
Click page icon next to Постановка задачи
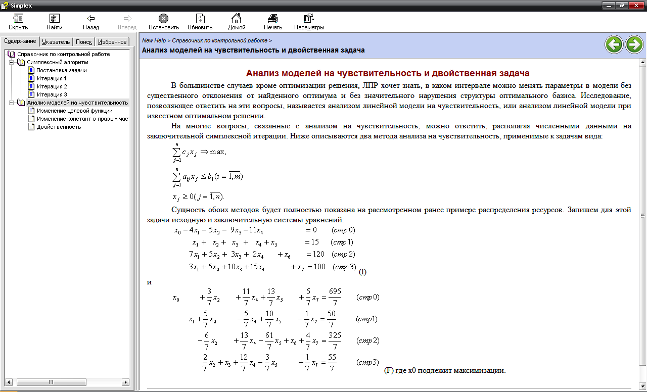(x=31, y=70)
